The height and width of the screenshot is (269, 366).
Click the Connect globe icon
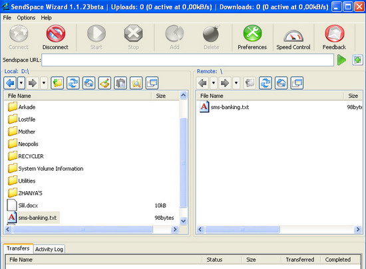click(19, 34)
